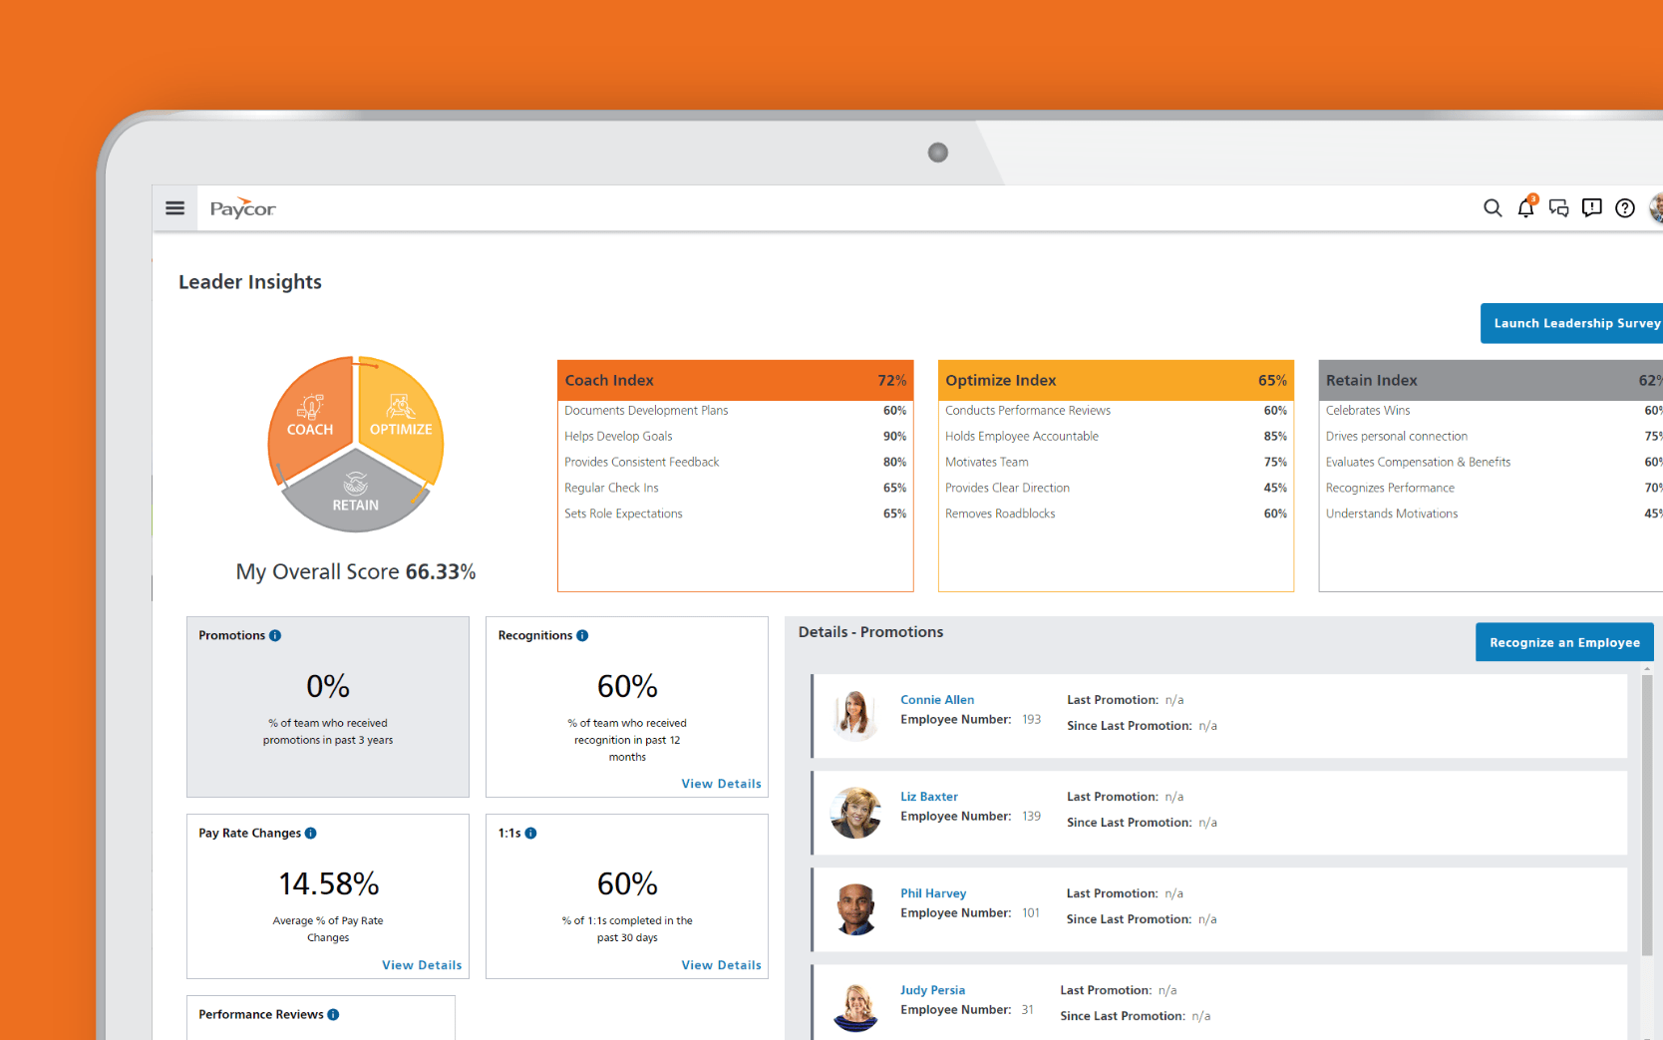Click the Retain Index header
Screen dimensions: 1663x1040
point(1492,380)
